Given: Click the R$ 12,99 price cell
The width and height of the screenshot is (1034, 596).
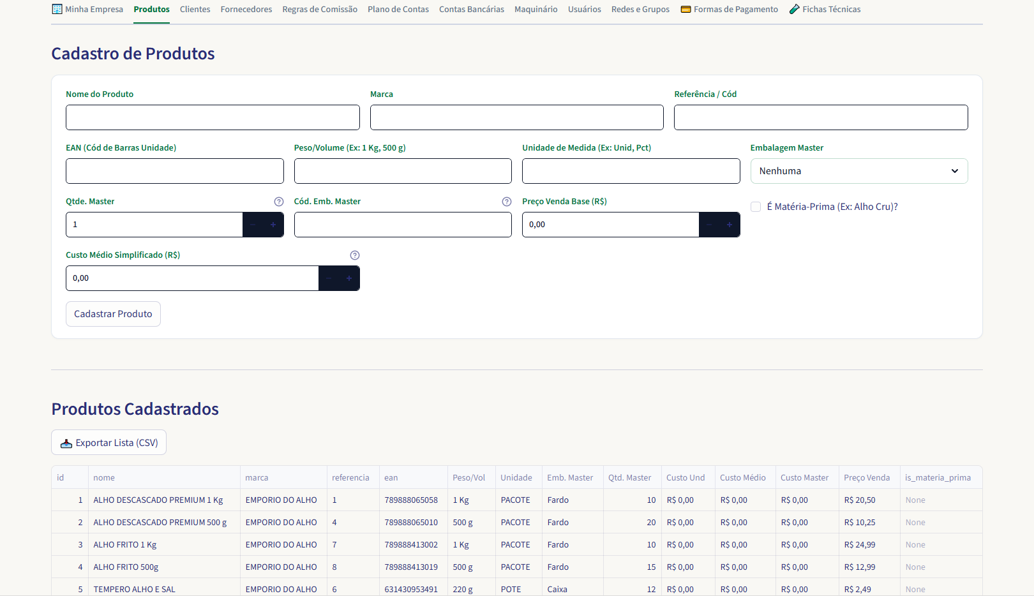Looking at the screenshot, I should click(869, 567).
